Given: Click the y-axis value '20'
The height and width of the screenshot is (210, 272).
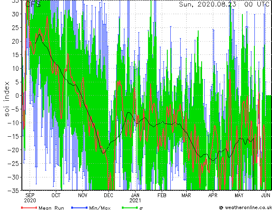Looking at the screenshot, I should pos(15,41).
